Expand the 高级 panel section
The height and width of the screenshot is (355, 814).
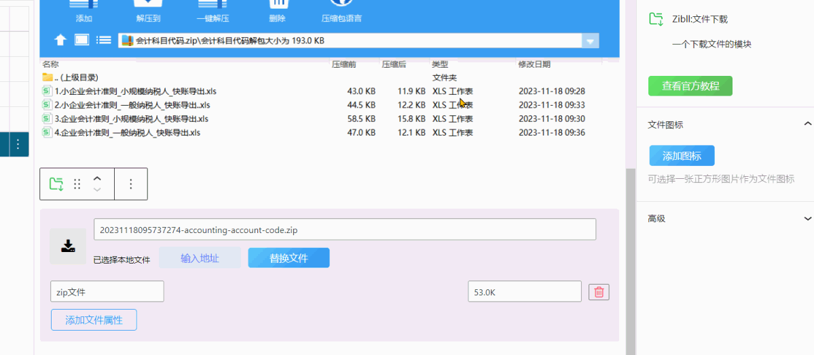coord(807,219)
